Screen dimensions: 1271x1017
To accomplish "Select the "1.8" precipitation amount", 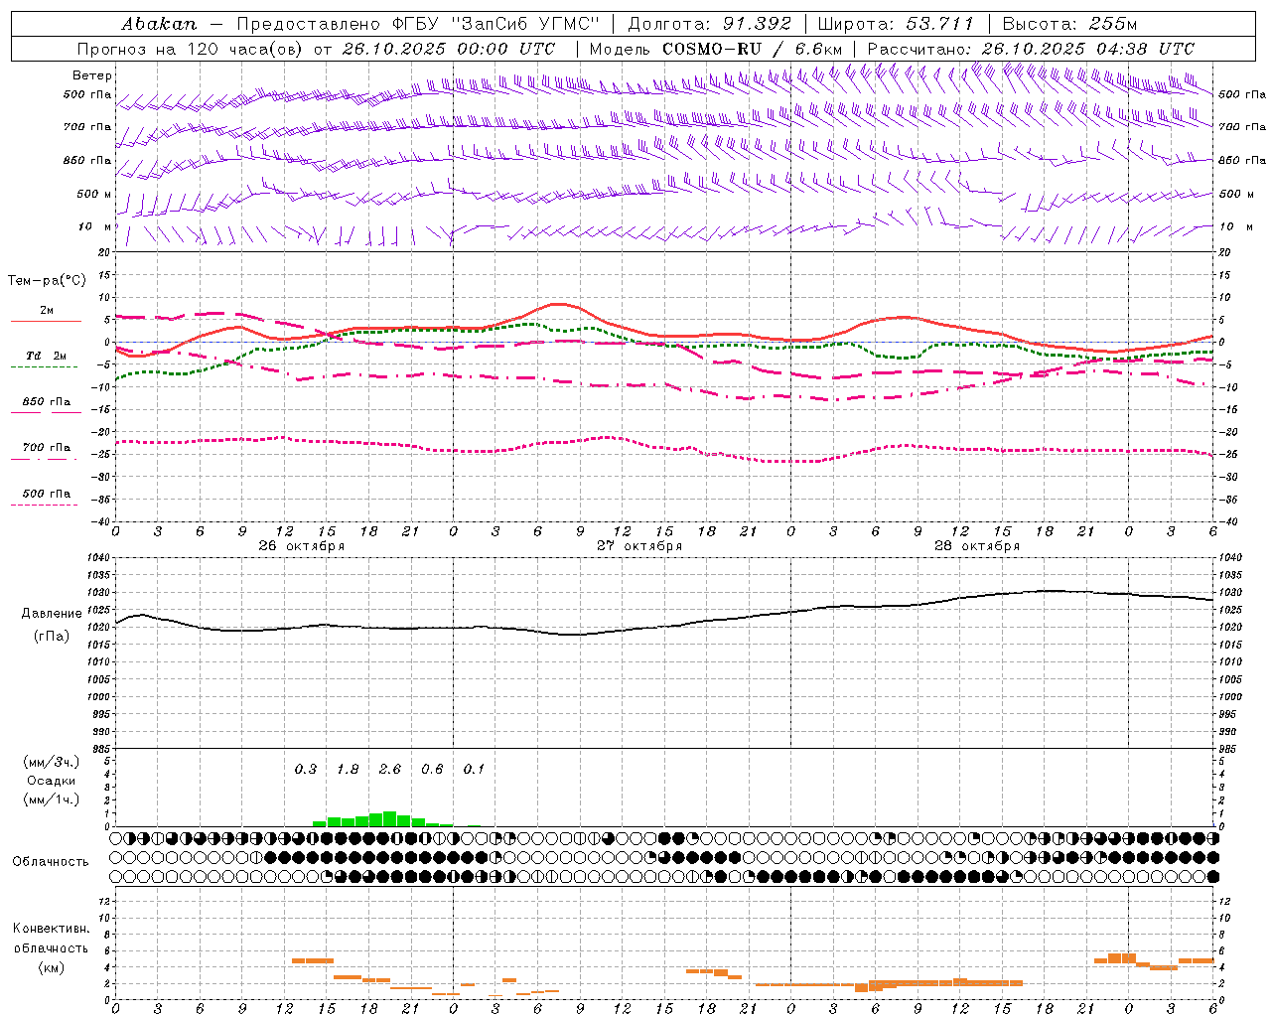I will [x=348, y=769].
